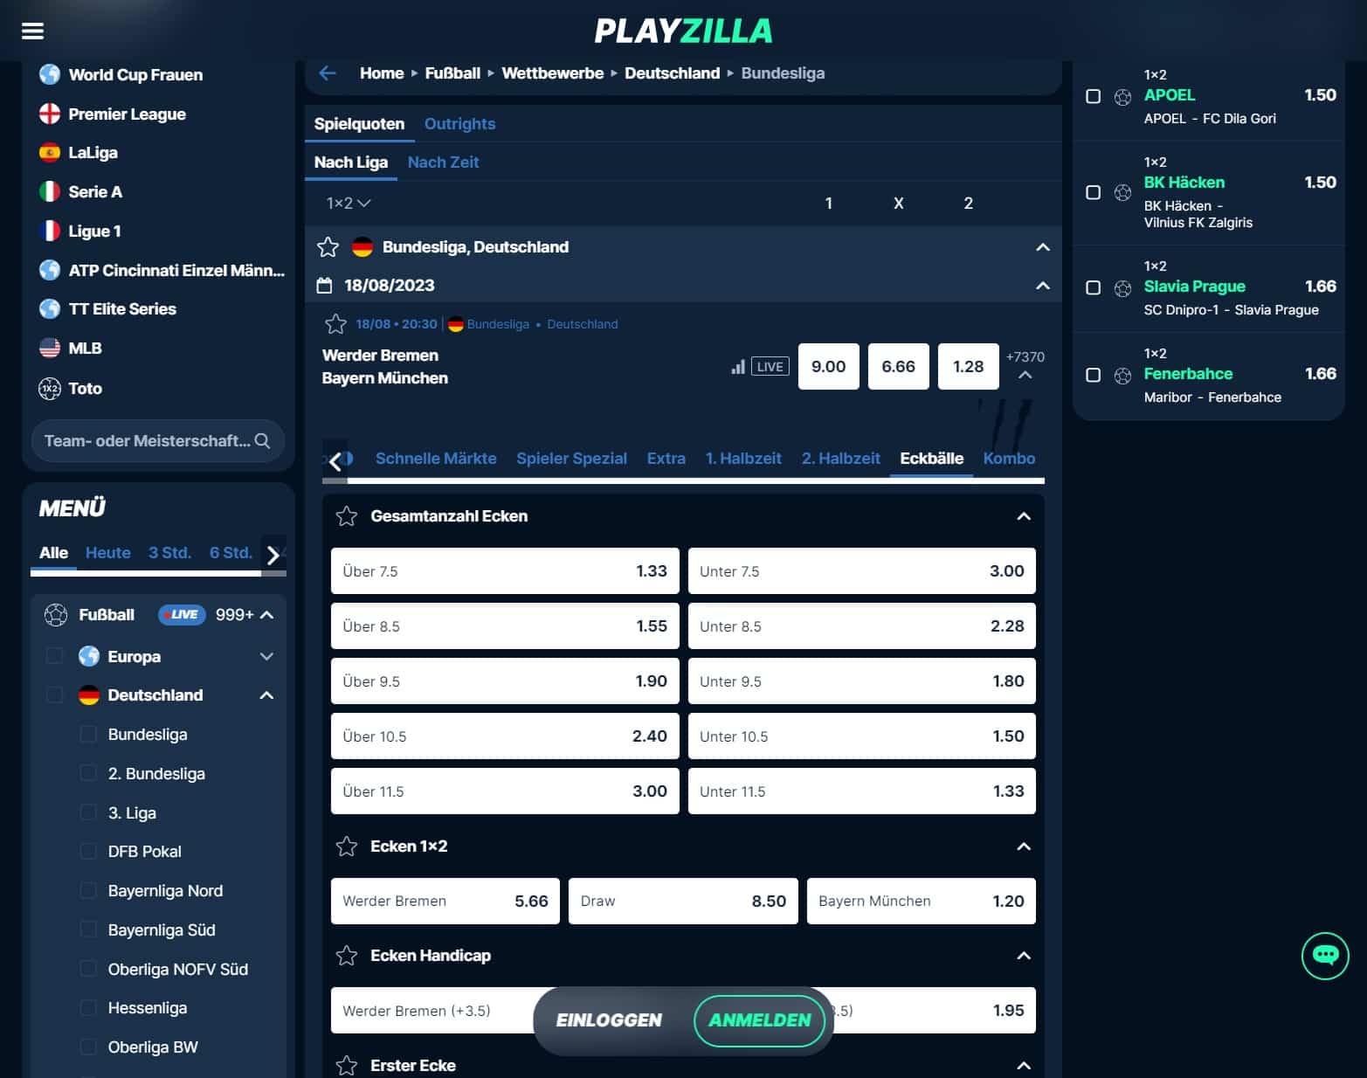Collapse the Bundesliga, Deutschland section
Viewport: 1367px width, 1078px height.
point(1043,247)
